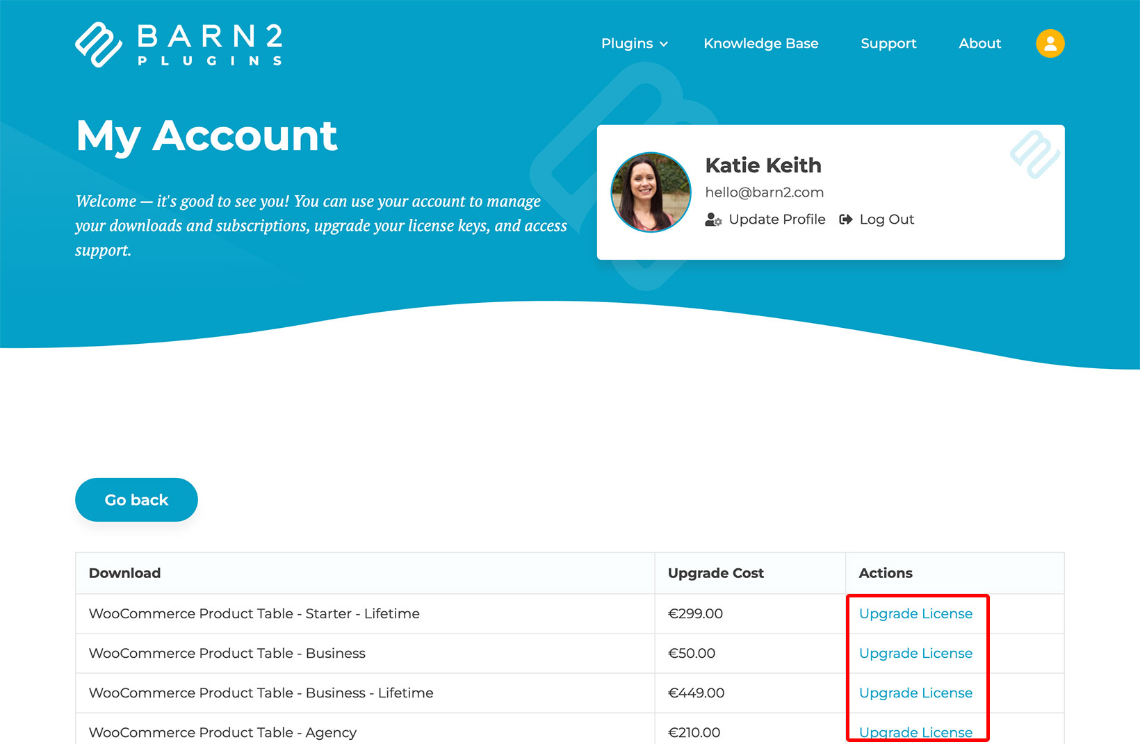
Task: Click the €449.00 upgrade cost
Action: (696, 693)
